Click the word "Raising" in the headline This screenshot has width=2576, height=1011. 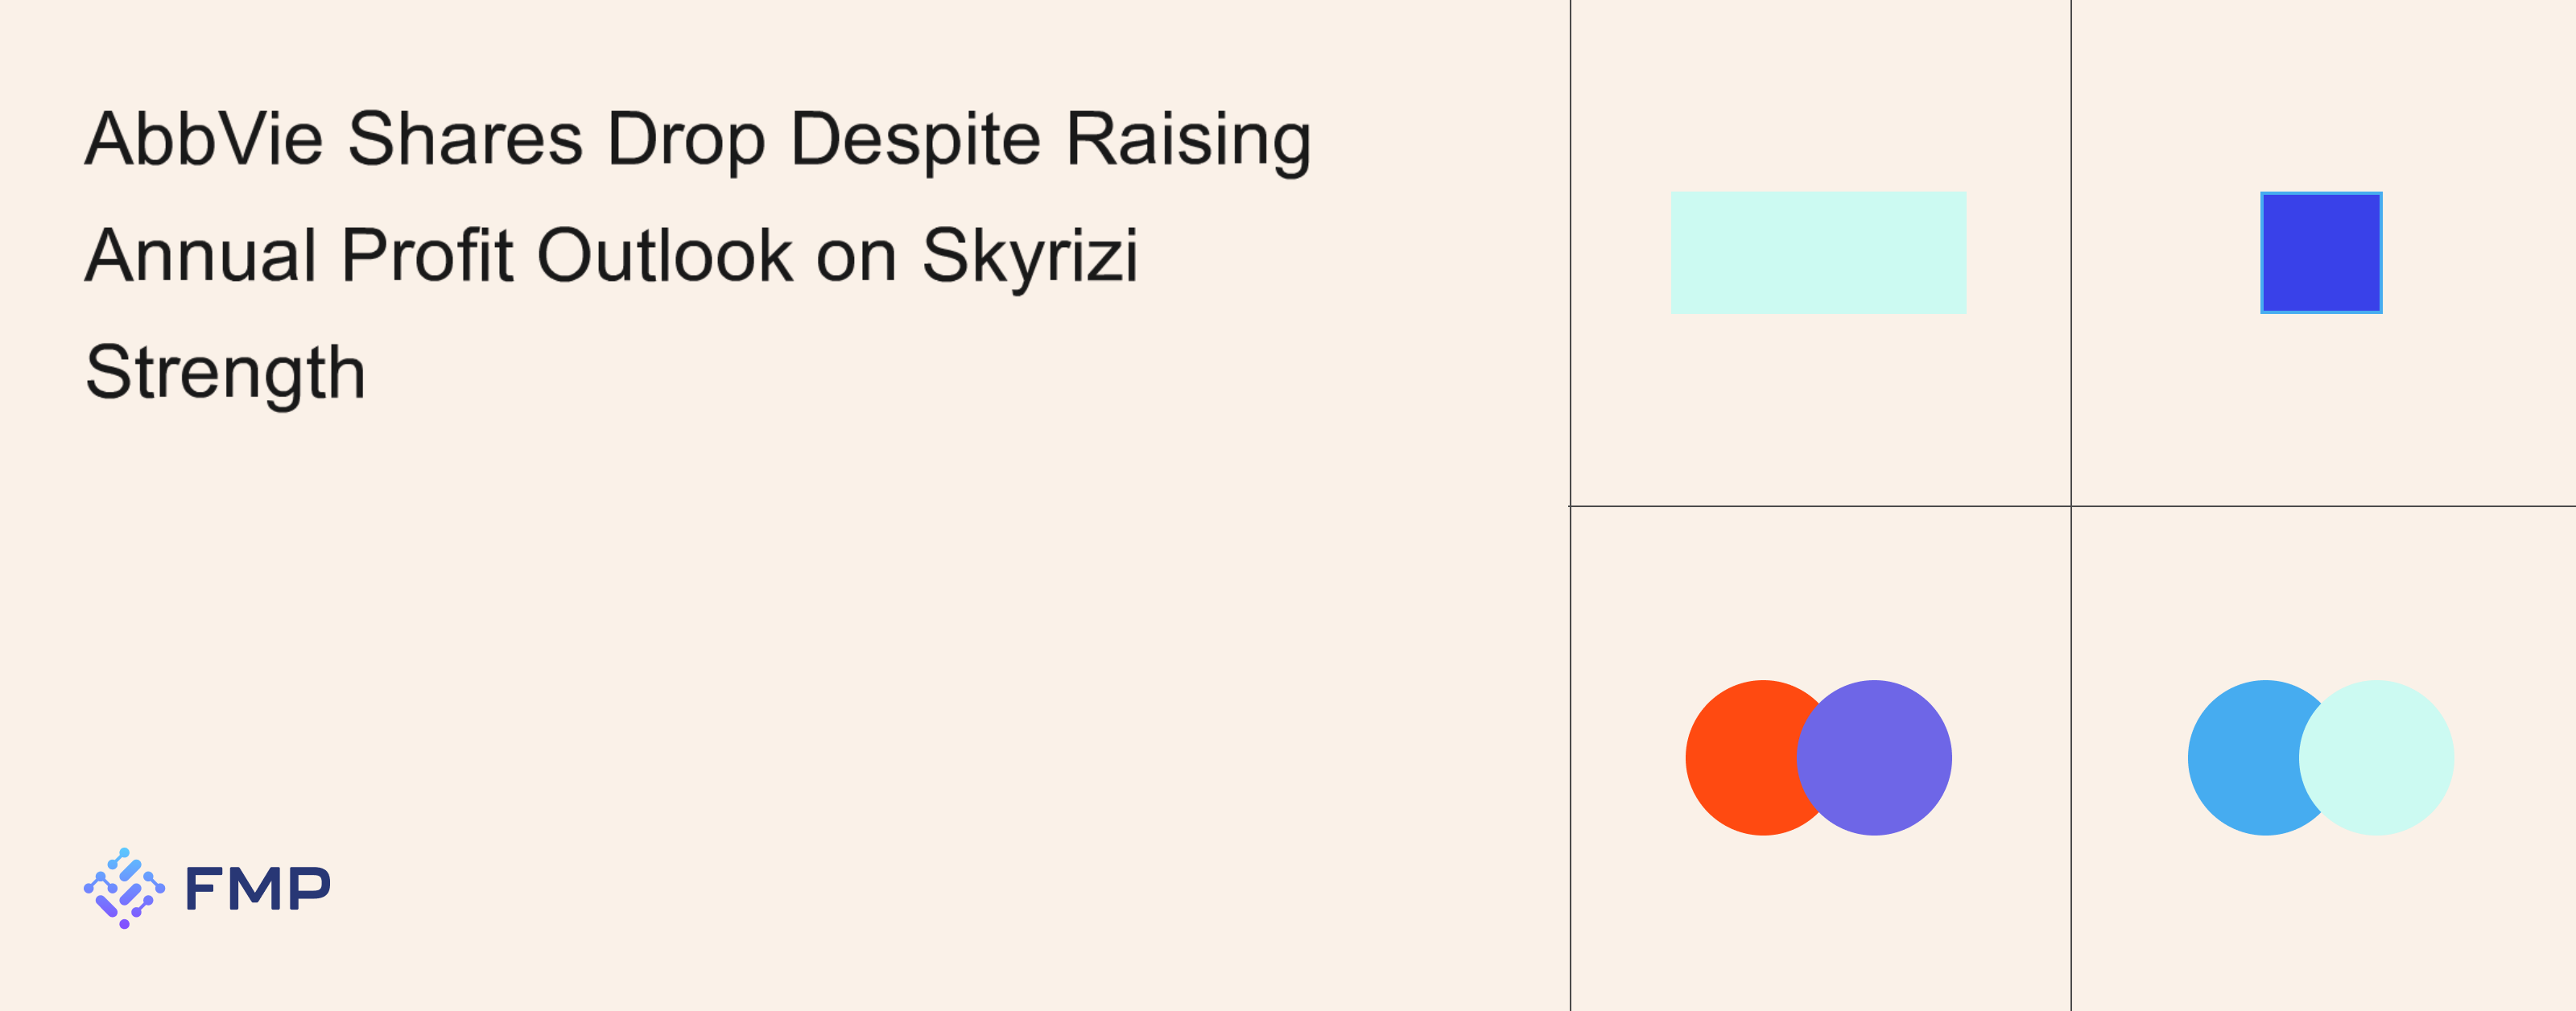[x=1188, y=140]
